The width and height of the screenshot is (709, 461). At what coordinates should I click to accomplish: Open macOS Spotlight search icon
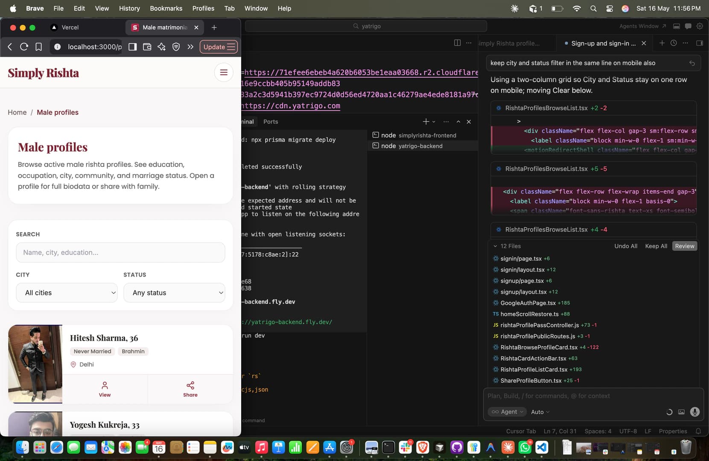[593, 8]
